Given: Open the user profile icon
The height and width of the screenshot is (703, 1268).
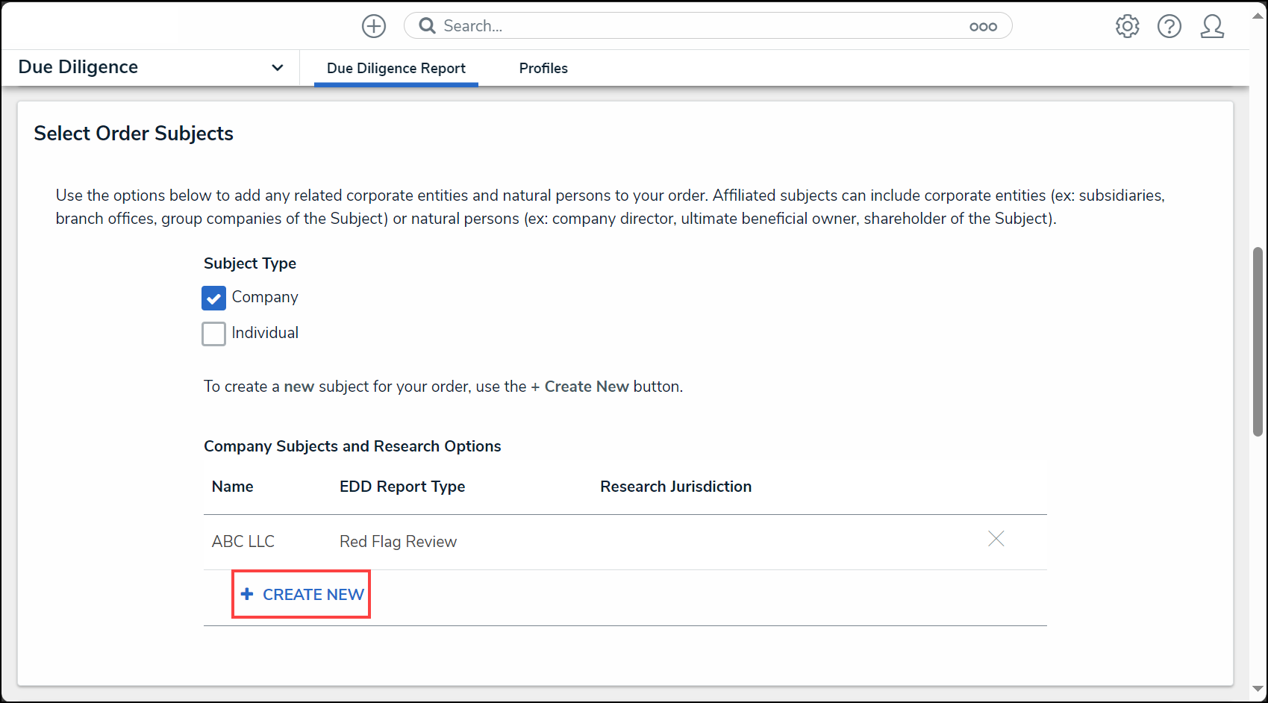Looking at the screenshot, I should coord(1212,26).
